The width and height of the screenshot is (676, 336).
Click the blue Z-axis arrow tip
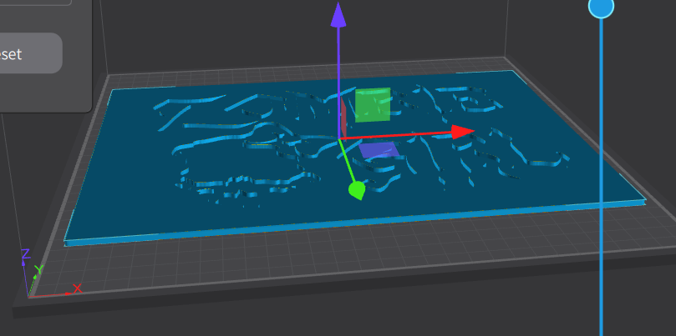click(338, 14)
